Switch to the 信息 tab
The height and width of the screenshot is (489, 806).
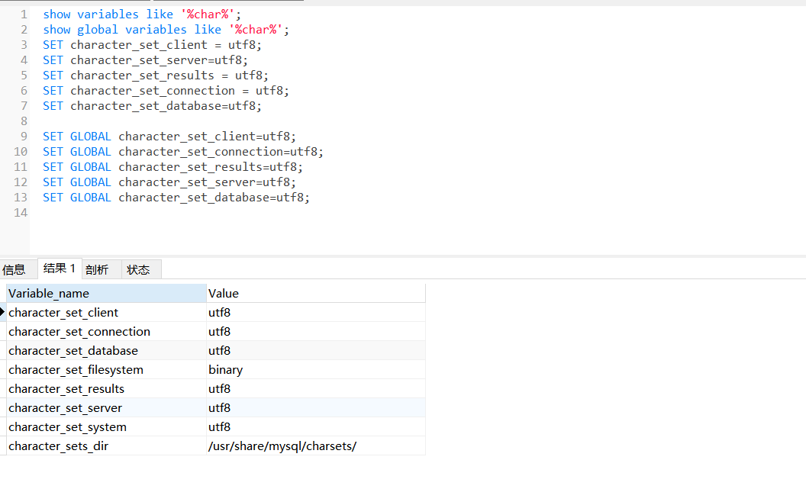pyautogui.click(x=14, y=269)
